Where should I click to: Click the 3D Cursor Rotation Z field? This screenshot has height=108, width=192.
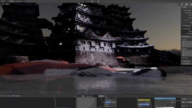pos(187,55)
